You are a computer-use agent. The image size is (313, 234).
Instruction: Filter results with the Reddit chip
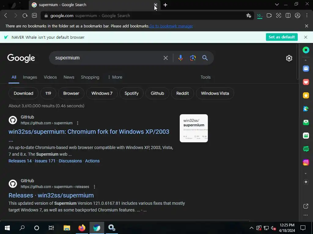[x=182, y=93]
